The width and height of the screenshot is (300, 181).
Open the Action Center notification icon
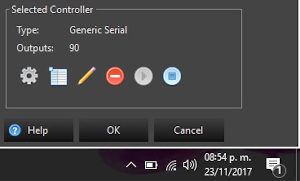coord(274,166)
